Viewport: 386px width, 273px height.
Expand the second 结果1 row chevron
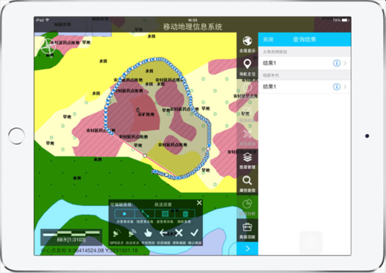(x=345, y=87)
